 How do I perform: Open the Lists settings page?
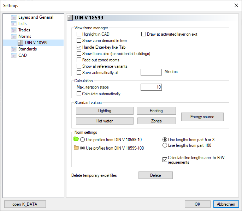click(22, 24)
